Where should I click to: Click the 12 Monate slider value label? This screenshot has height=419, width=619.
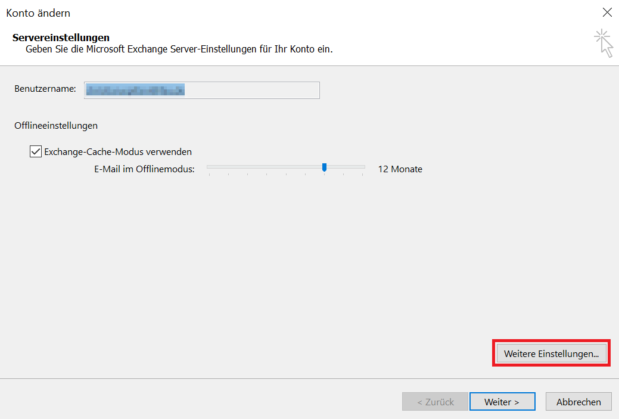coord(400,169)
